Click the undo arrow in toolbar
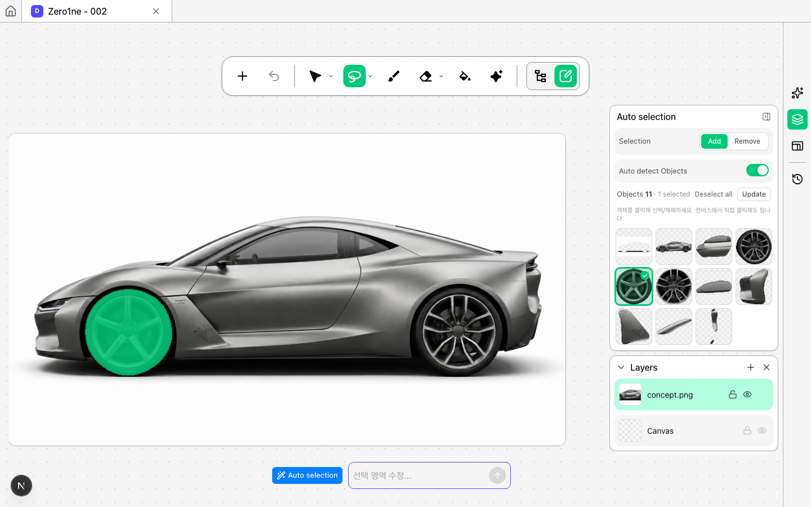 pyautogui.click(x=274, y=76)
